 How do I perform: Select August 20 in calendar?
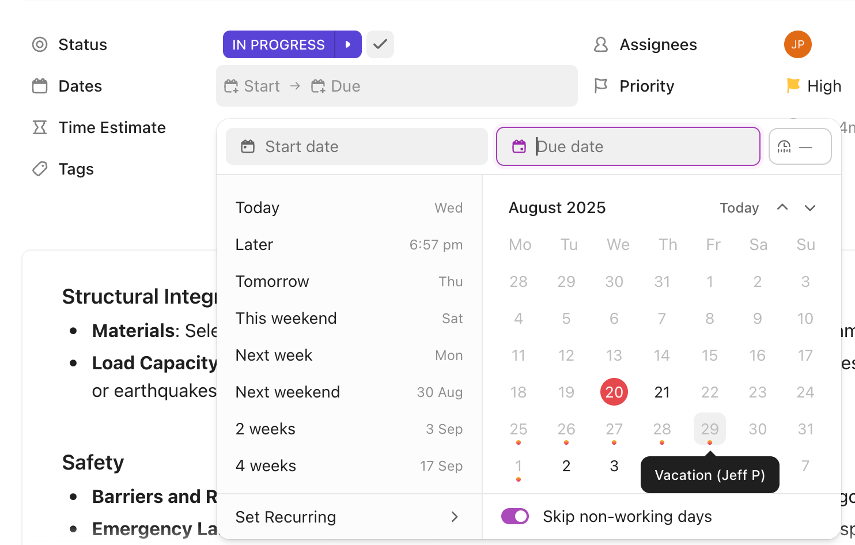click(x=614, y=392)
